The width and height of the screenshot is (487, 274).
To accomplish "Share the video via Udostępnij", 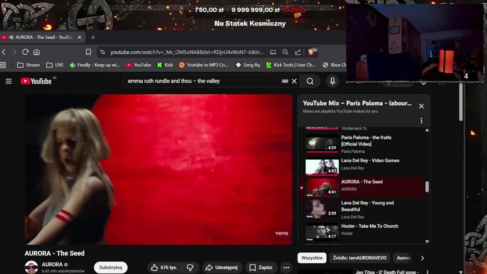I will [x=221, y=268].
